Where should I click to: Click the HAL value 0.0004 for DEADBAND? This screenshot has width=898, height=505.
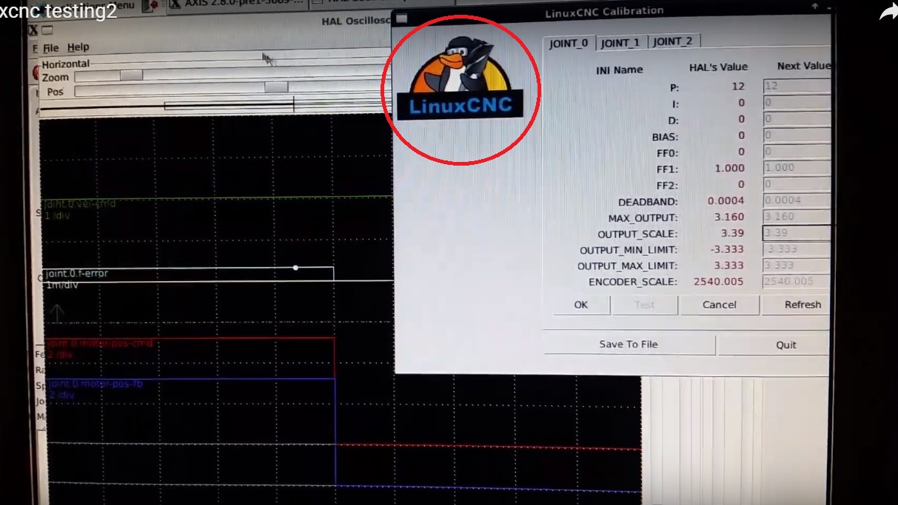pos(726,200)
